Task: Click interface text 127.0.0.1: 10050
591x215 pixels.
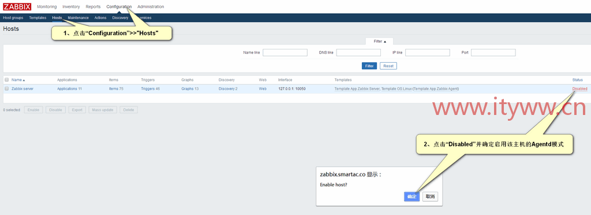Action: click(291, 89)
